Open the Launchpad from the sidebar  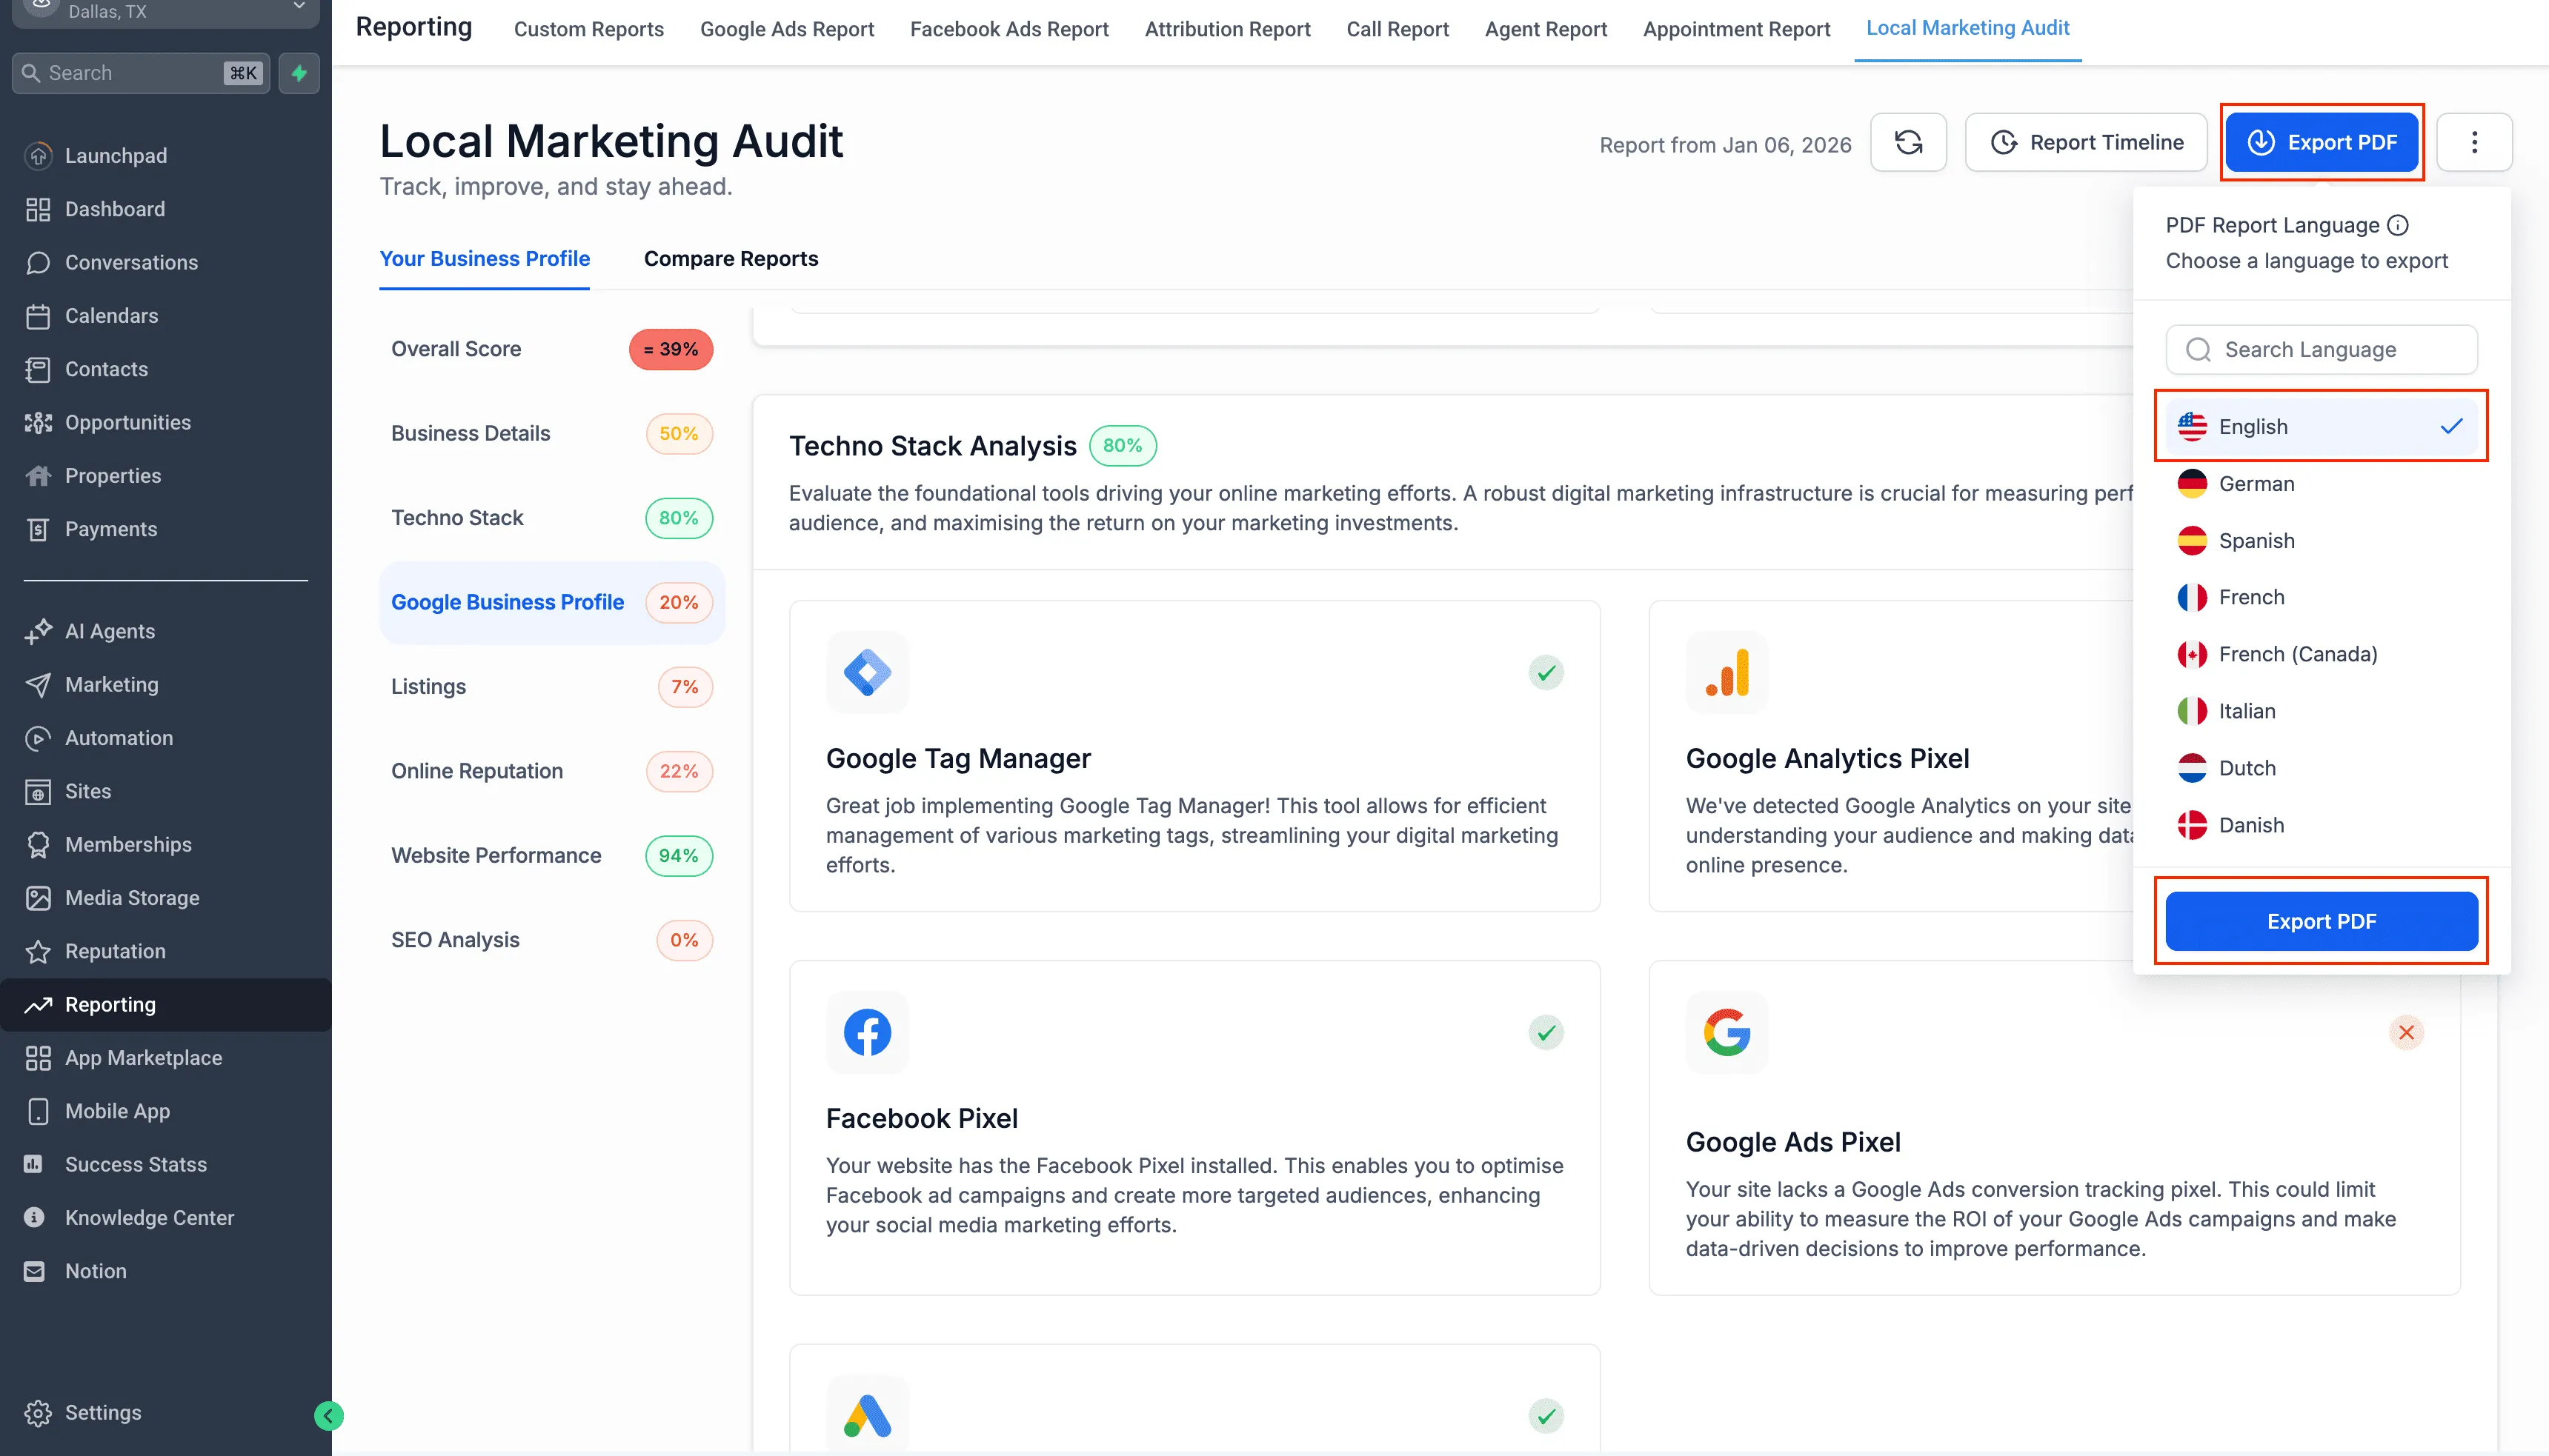point(115,155)
